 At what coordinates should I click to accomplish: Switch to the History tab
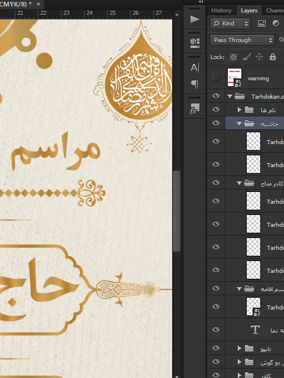(221, 11)
